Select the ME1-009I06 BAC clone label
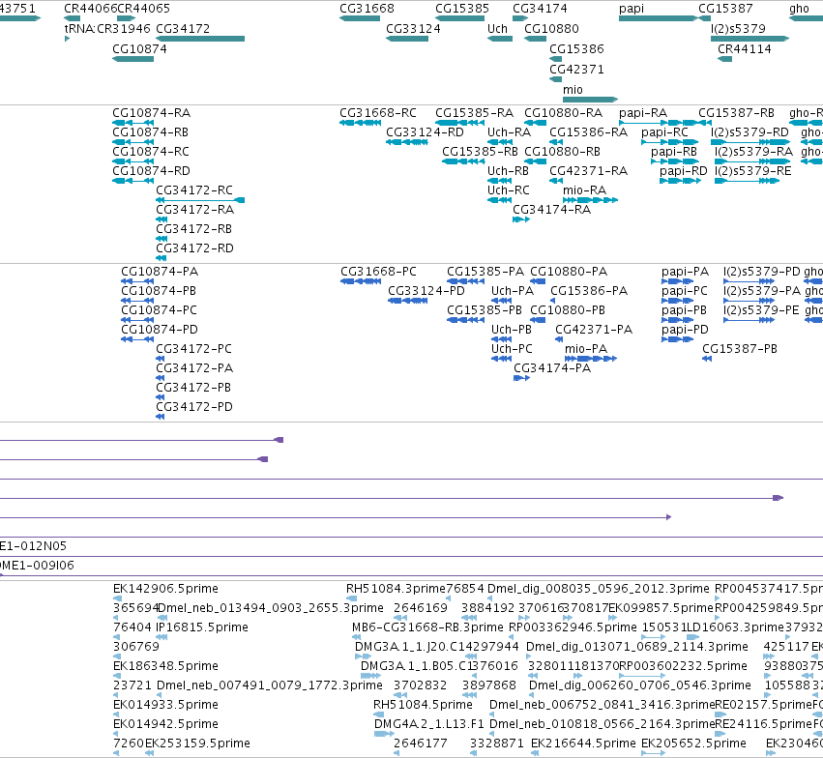The width and height of the screenshot is (823, 758). click(37, 566)
